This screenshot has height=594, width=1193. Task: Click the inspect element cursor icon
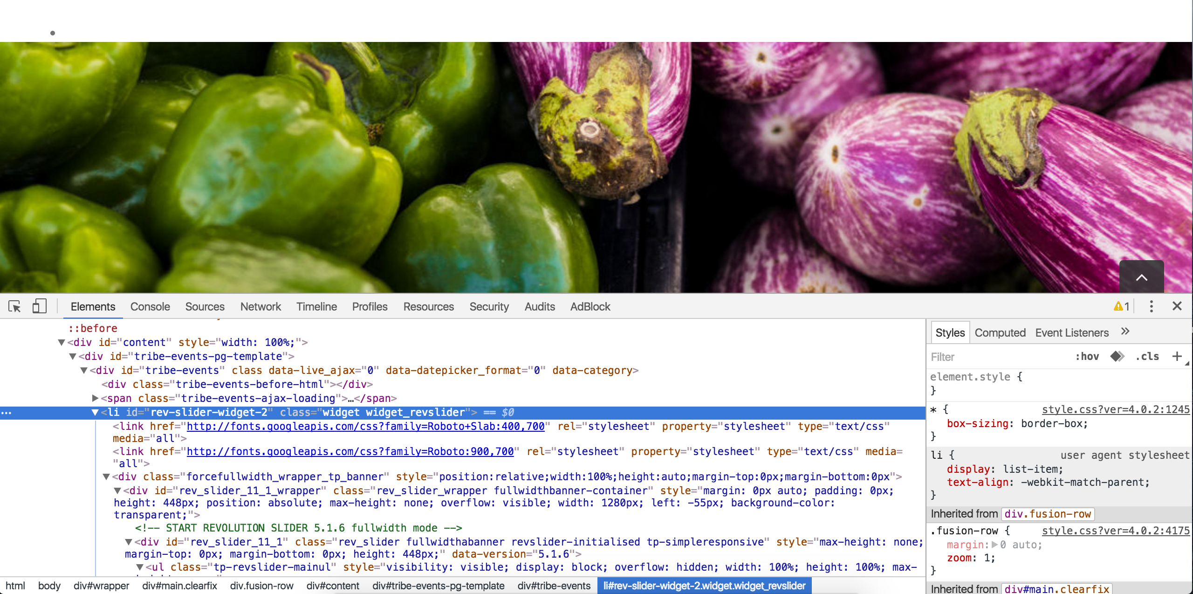click(x=14, y=307)
